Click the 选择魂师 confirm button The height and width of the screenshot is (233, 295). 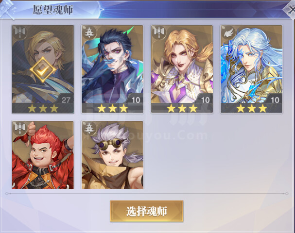147,211
